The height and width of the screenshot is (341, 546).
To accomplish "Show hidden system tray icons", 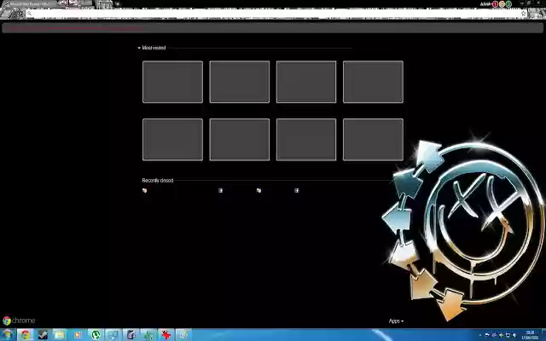I will click(480, 335).
